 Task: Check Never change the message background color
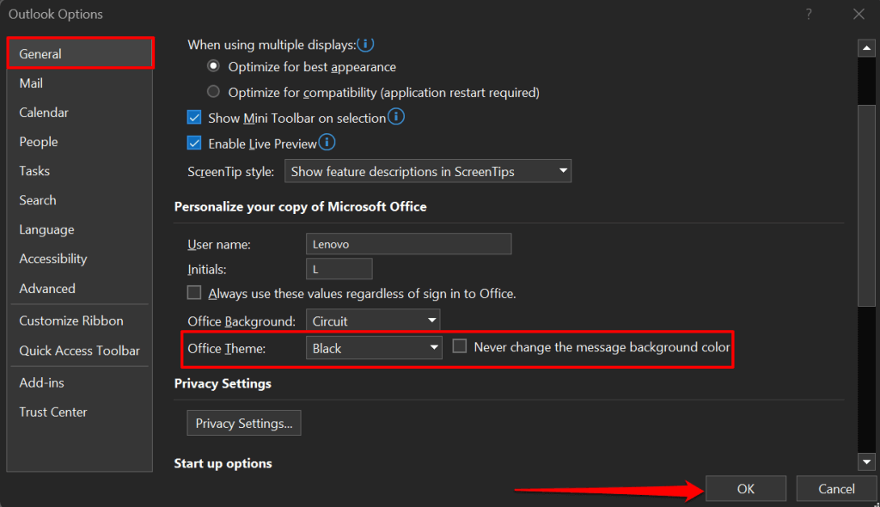click(x=460, y=347)
